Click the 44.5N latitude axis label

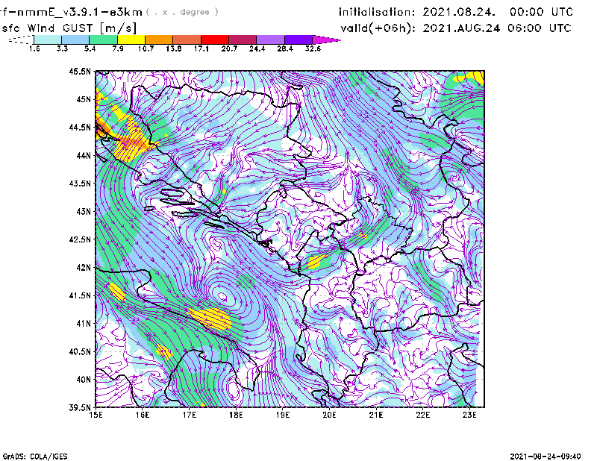pyautogui.click(x=80, y=127)
